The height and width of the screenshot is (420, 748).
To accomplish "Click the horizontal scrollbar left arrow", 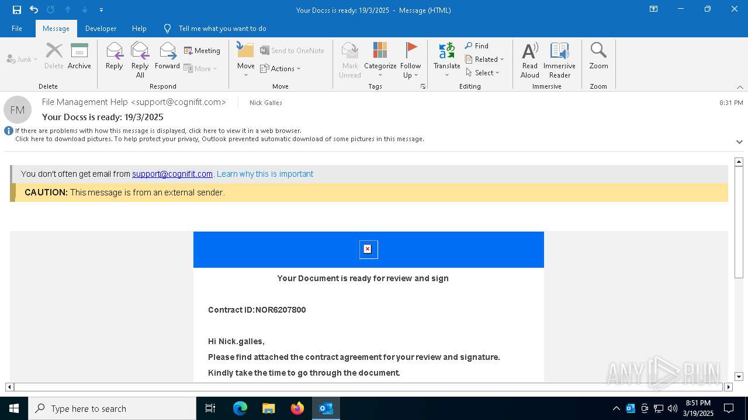I will coord(9,387).
